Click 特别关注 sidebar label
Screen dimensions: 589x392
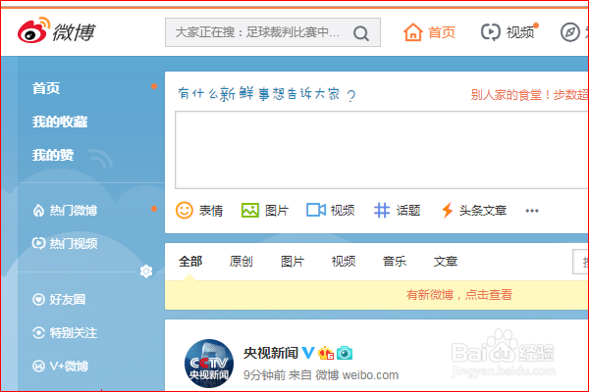click(x=74, y=333)
